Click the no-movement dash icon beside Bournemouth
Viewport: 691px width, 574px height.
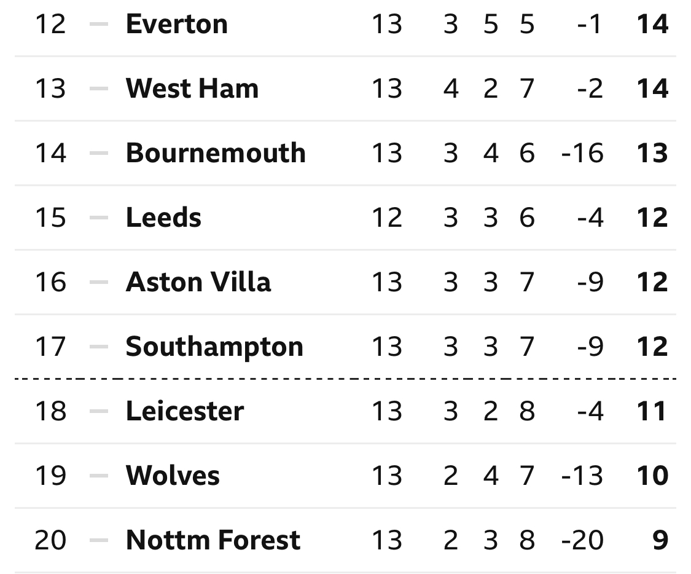99,154
